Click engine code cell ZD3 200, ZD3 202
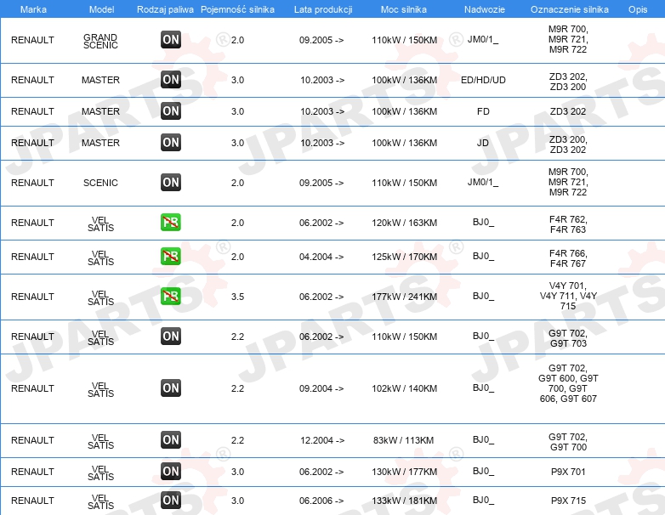The height and width of the screenshot is (515, 665). pyautogui.click(x=568, y=144)
